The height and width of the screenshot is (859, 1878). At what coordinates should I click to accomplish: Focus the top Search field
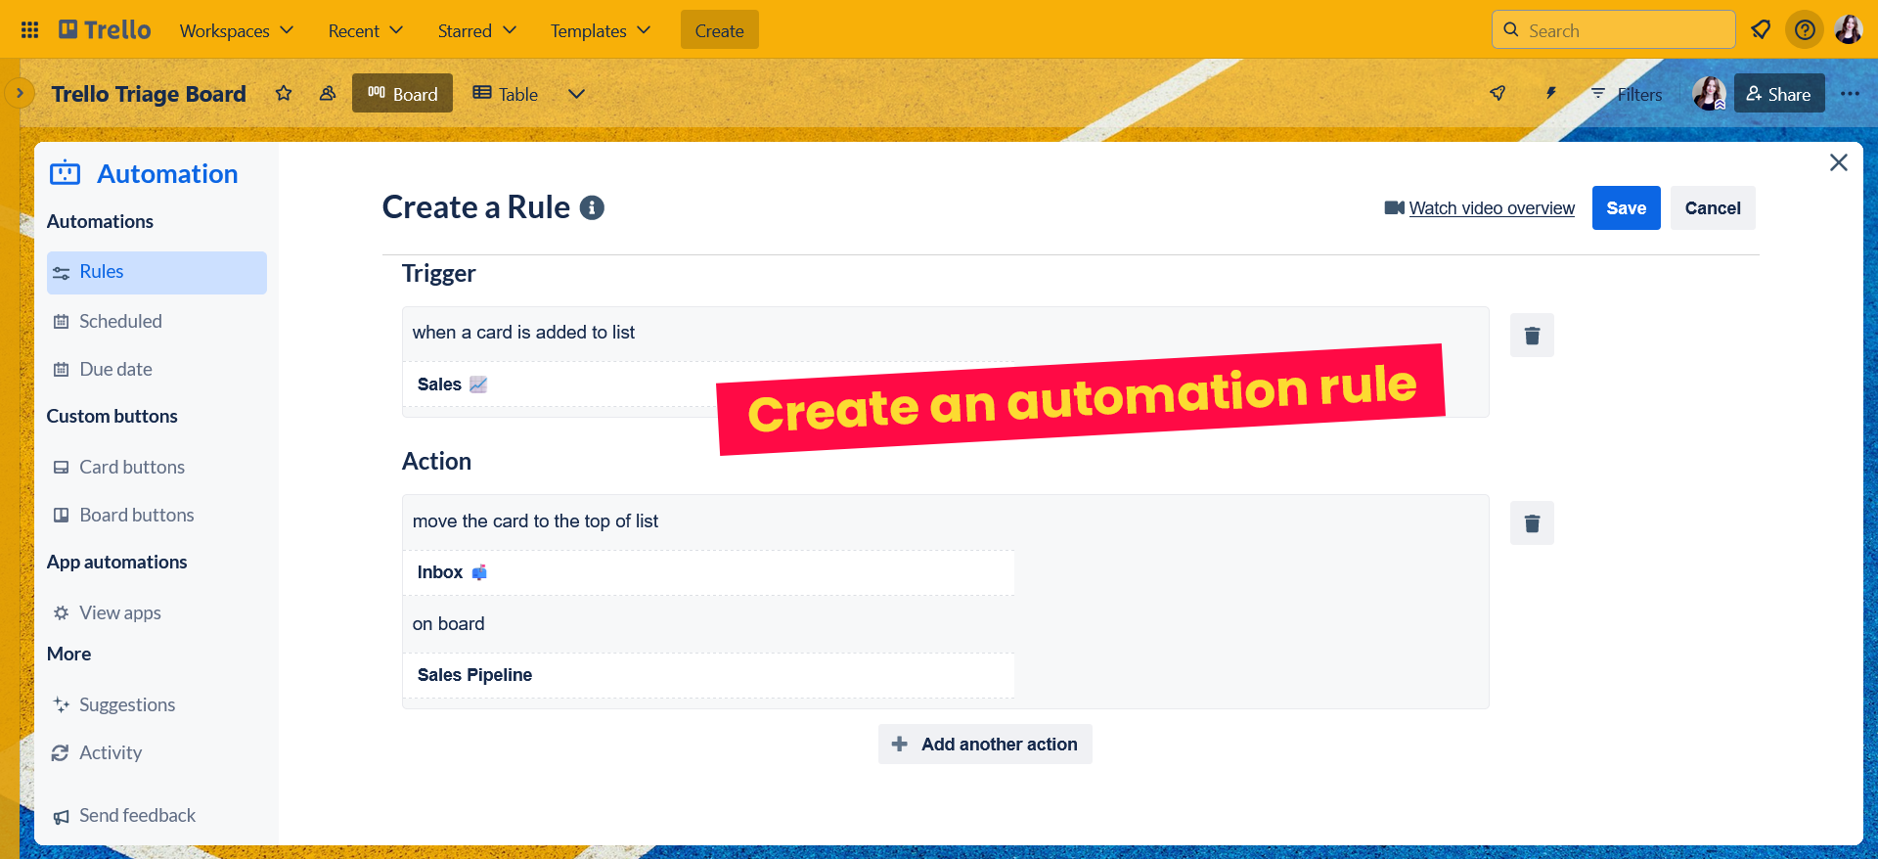[x=1614, y=30]
